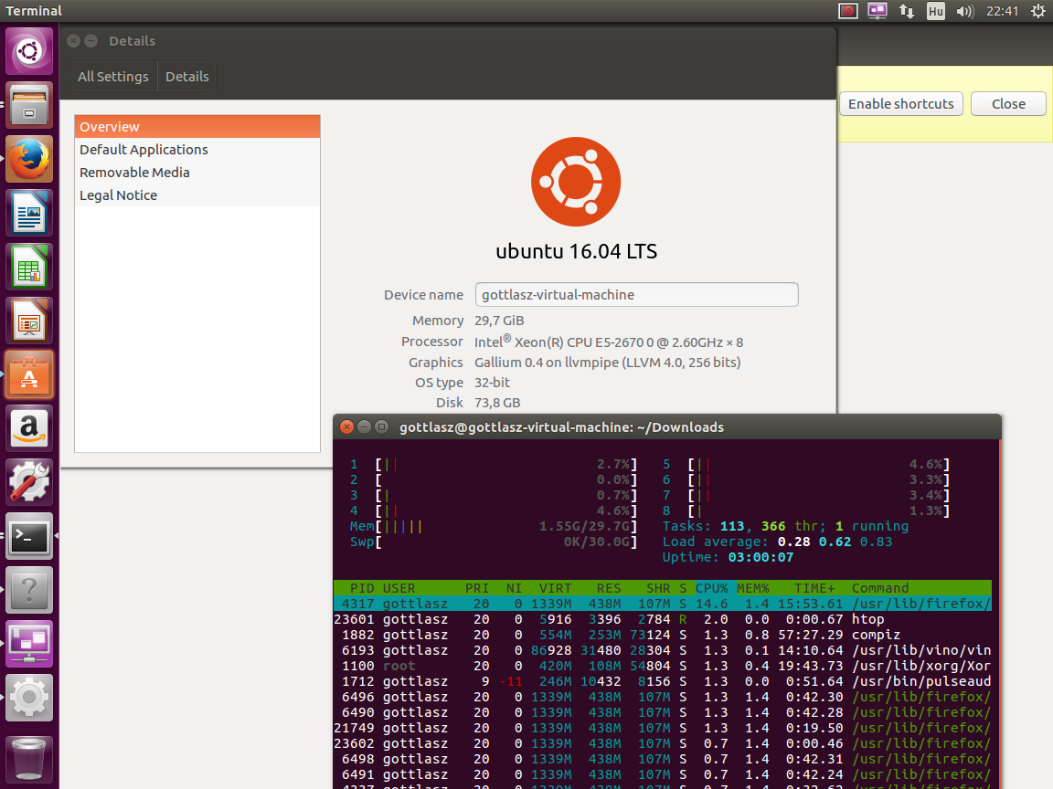Screen dimensions: 1053x789
Task: Sort htop by RES column header
Action: [609, 588]
